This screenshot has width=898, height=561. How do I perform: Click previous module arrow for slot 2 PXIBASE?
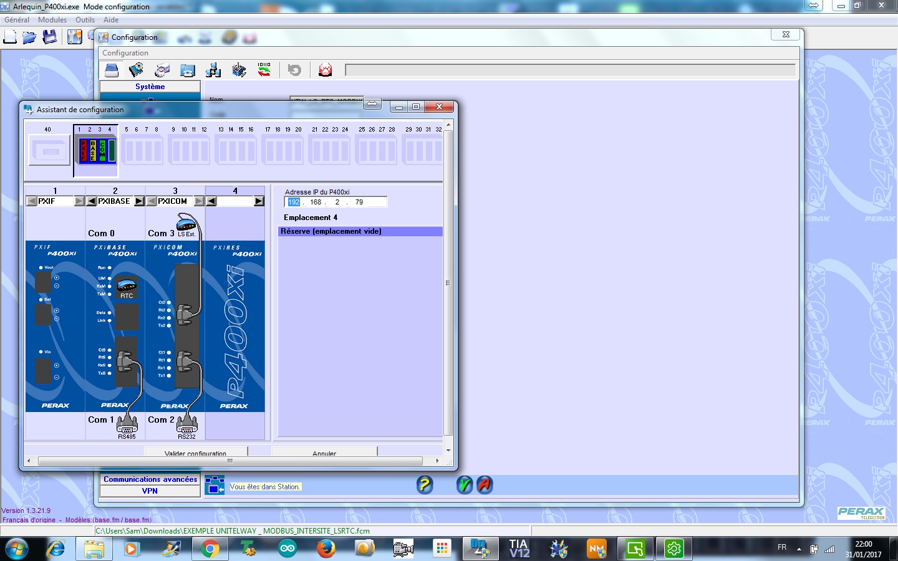(x=92, y=201)
